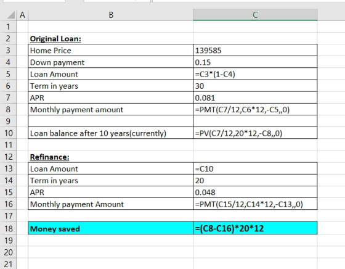Click 'Loan Amount' label in row 13
Image resolution: width=345 pixels, height=269 pixels.
coord(111,168)
